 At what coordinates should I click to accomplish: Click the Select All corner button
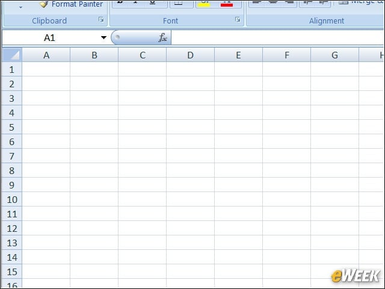pyautogui.click(x=12, y=55)
